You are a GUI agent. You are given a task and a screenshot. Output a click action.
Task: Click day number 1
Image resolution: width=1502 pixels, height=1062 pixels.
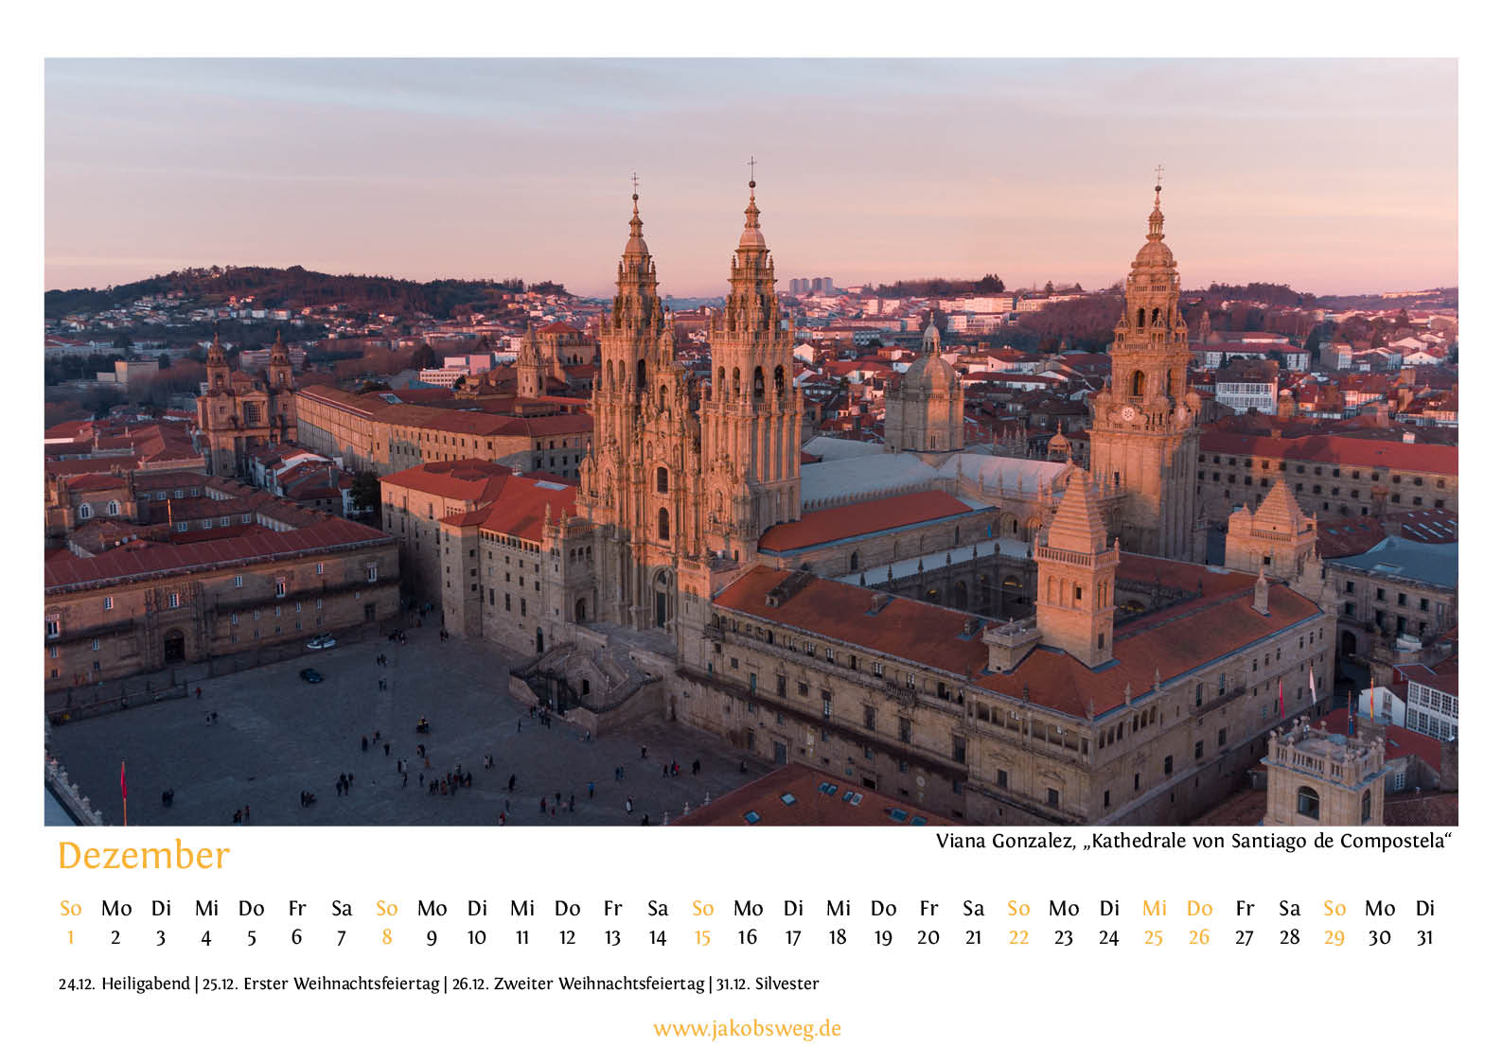point(70,937)
